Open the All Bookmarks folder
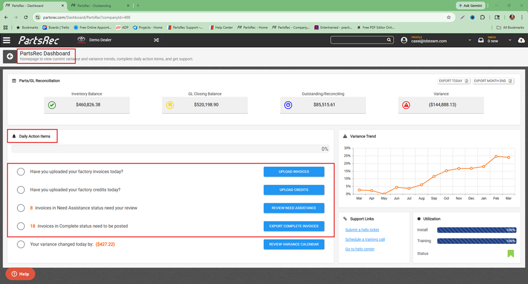 point(510,27)
